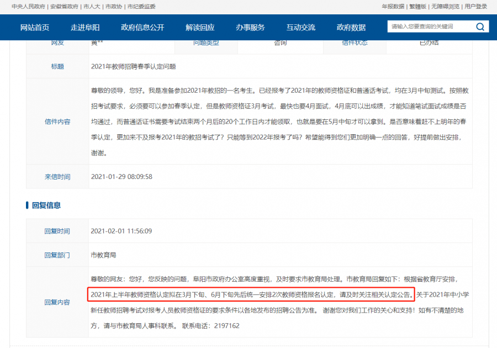Select the title text 2021年教师招聘春季认定问题

(x=134, y=66)
